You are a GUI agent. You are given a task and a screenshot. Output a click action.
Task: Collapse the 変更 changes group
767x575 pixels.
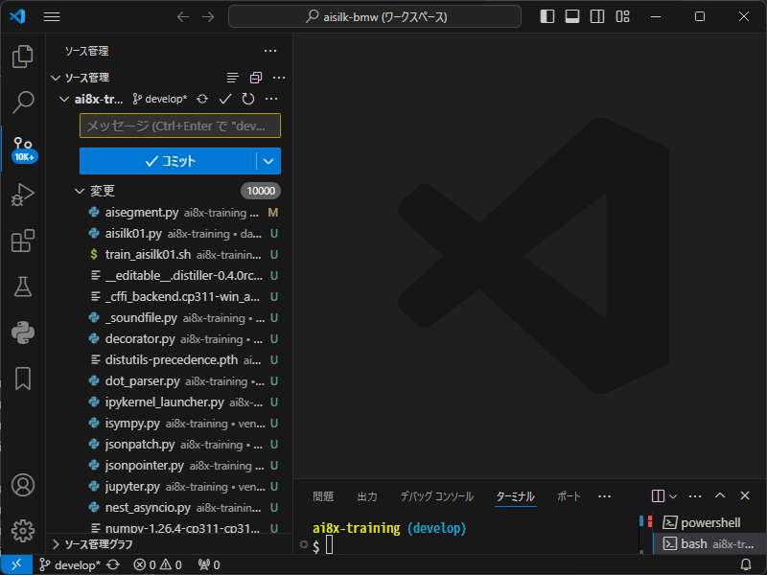[x=80, y=191]
